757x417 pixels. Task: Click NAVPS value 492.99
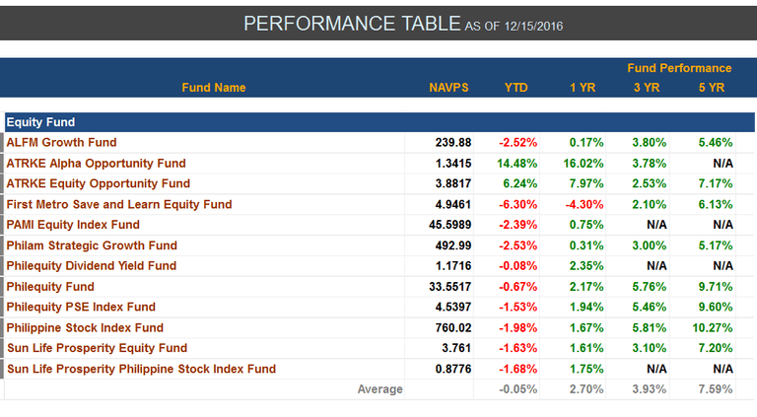point(452,245)
